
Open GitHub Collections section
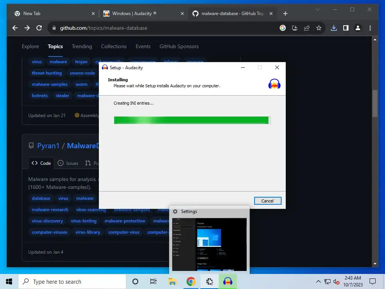pos(114,46)
